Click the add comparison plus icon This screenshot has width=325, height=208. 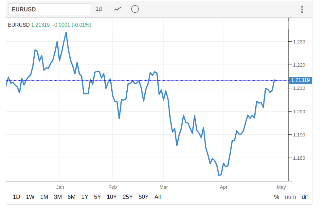[x=135, y=9]
